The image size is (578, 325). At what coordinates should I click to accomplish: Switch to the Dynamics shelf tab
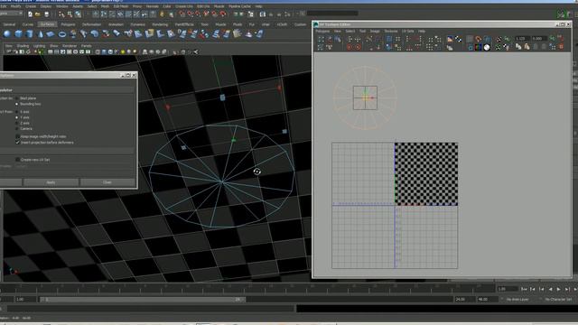pos(137,24)
